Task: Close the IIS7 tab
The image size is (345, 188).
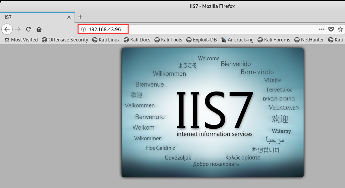Action: click(69, 17)
